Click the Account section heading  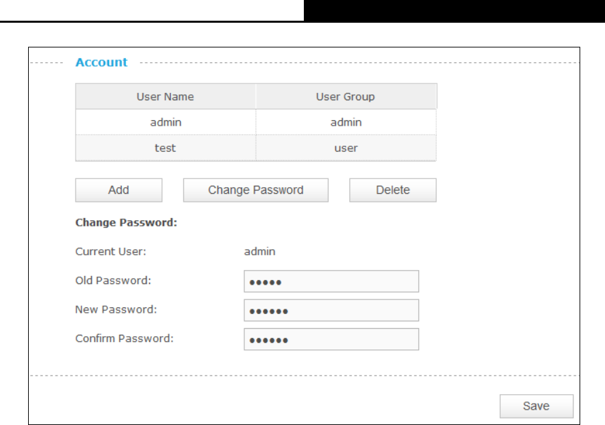pyautogui.click(x=102, y=62)
